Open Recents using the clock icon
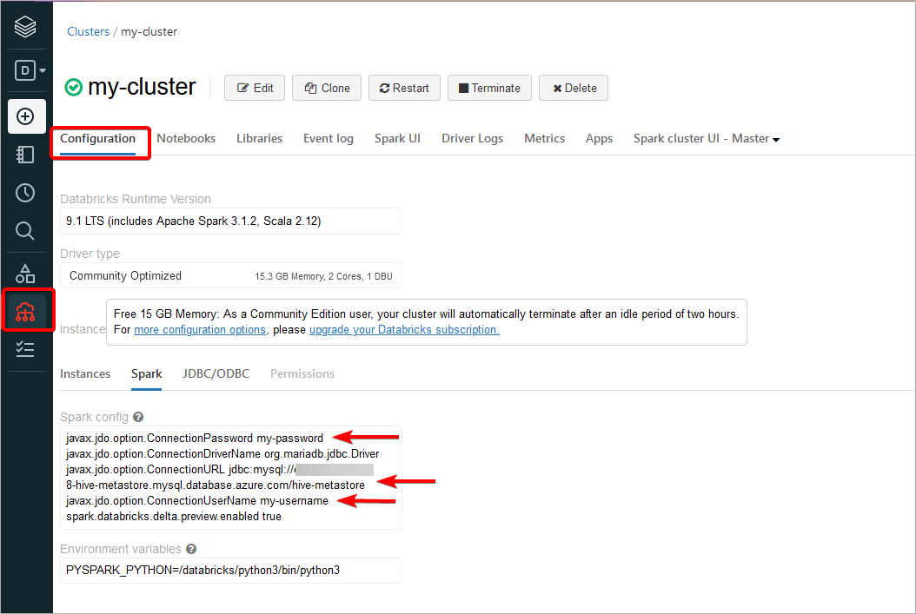Screen dimensions: 916x614 click(26, 192)
